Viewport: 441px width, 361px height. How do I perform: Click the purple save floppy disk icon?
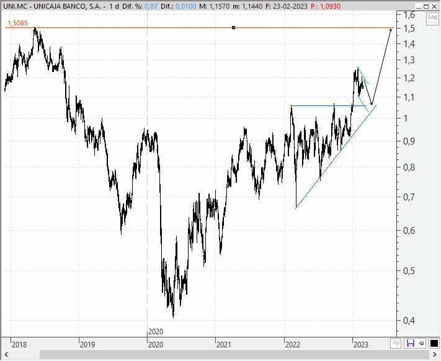click(x=411, y=343)
